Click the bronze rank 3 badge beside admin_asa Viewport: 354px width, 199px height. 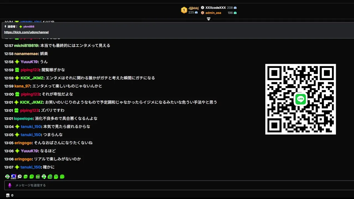click(202, 13)
